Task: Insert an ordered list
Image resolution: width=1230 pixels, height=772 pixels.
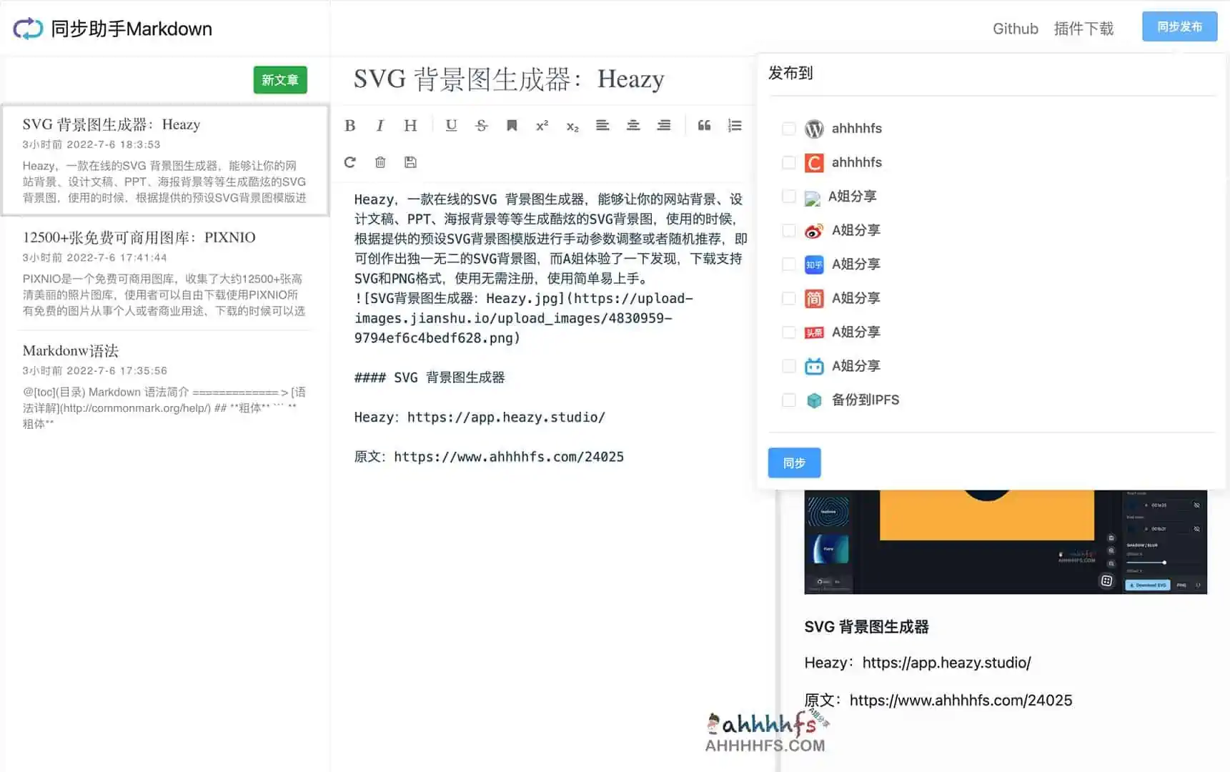Action: click(x=734, y=125)
